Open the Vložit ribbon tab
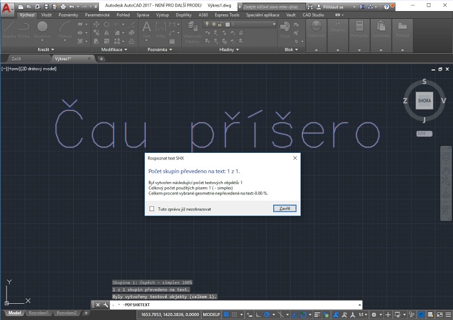453x320 pixels. (x=46, y=15)
